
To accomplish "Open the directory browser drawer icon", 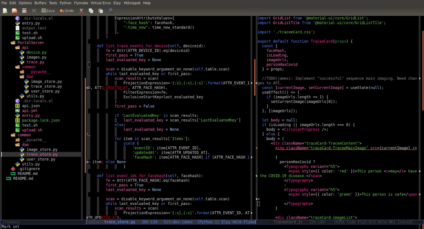I will (24, 11).
